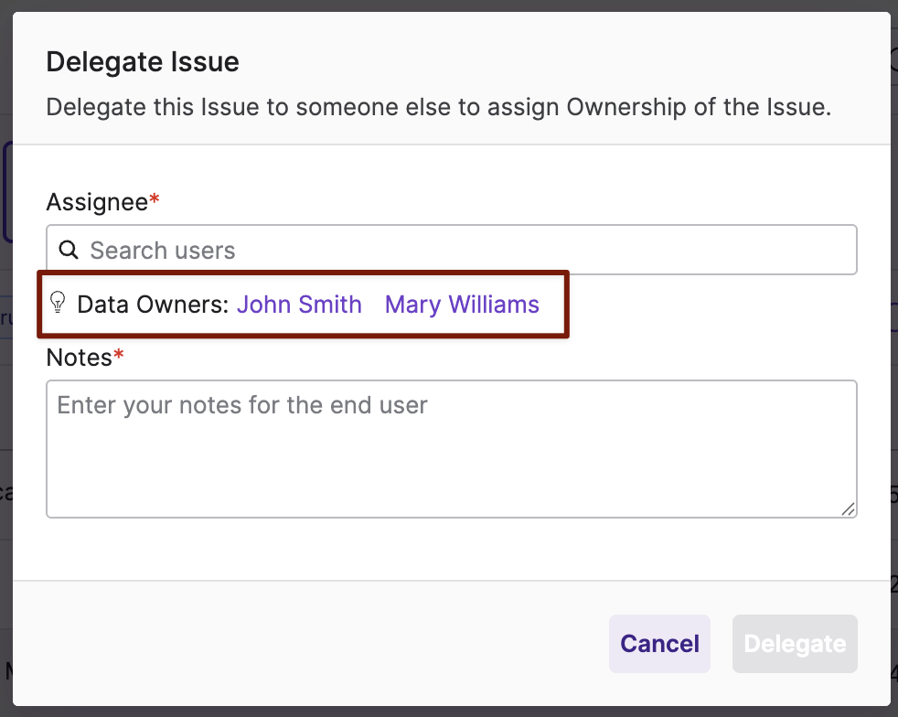Viewport: 898px width, 717px height.
Task: Click the Enter your notes placeholder text
Action: [242, 405]
